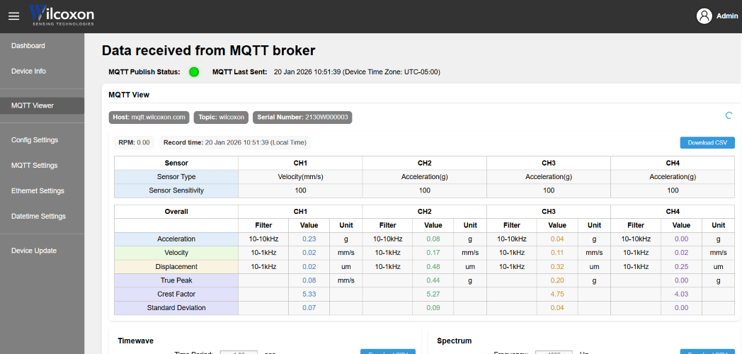Click the Wilcoxon logo
Image resolution: width=742 pixels, height=354 pixels.
(62, 15)
